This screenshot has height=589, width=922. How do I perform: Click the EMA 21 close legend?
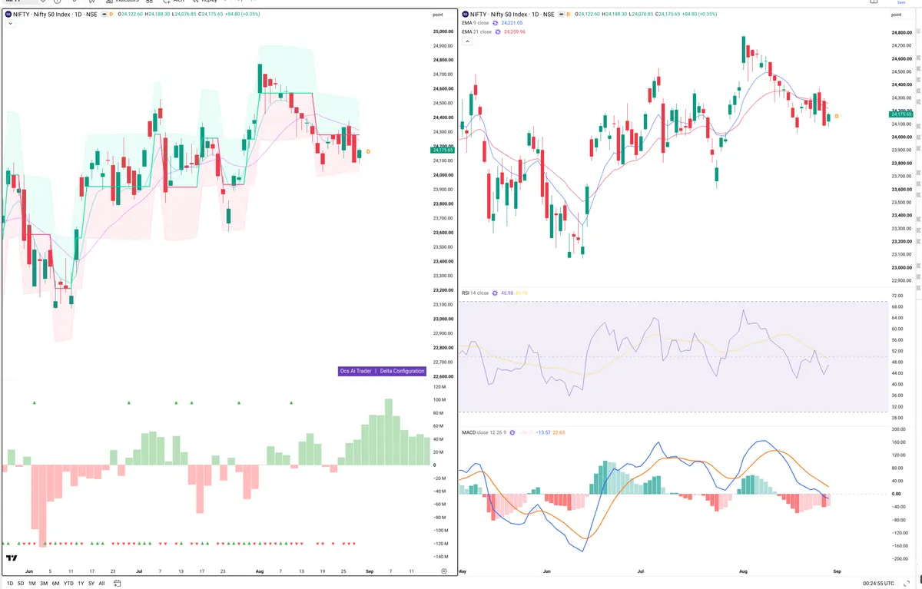477,31
